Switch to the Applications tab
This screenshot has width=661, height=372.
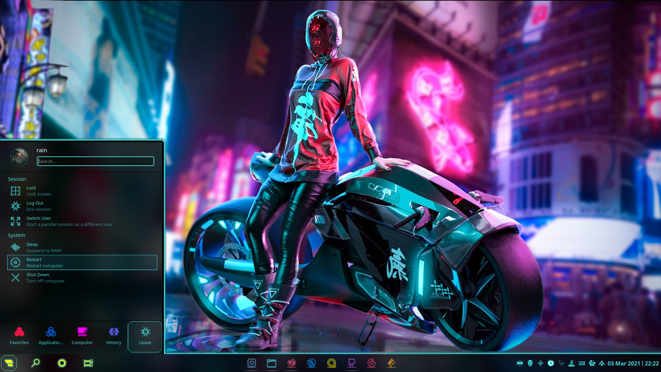coord(51,337)
